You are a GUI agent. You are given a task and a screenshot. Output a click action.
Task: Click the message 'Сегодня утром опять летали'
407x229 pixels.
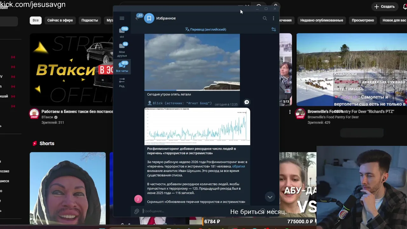[169, 94]
